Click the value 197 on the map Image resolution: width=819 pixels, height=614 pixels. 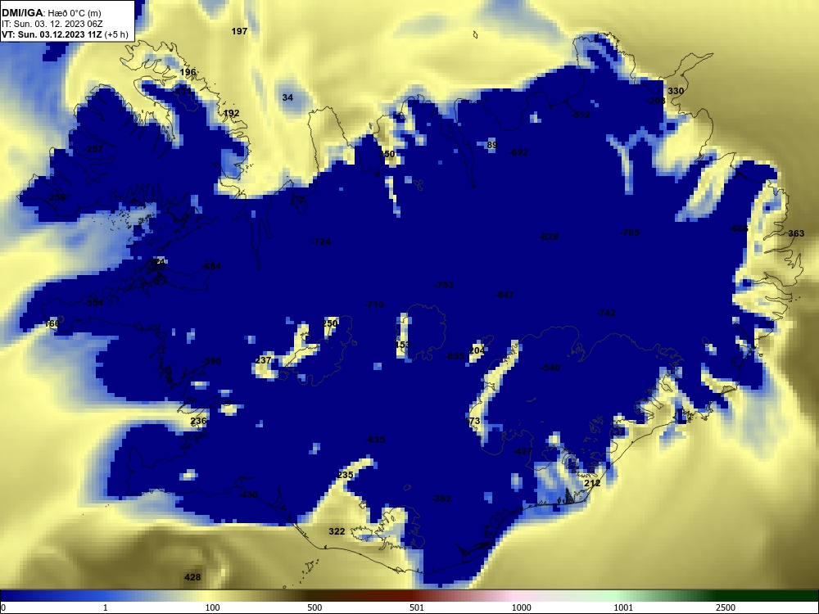coord(239,31)
